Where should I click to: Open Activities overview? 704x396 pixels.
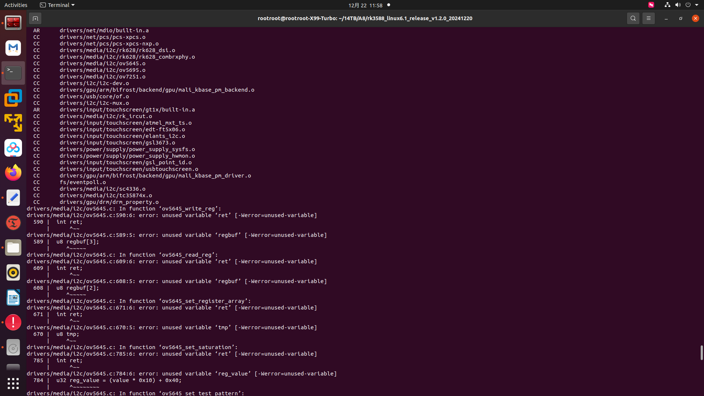[x=16, y=5]
